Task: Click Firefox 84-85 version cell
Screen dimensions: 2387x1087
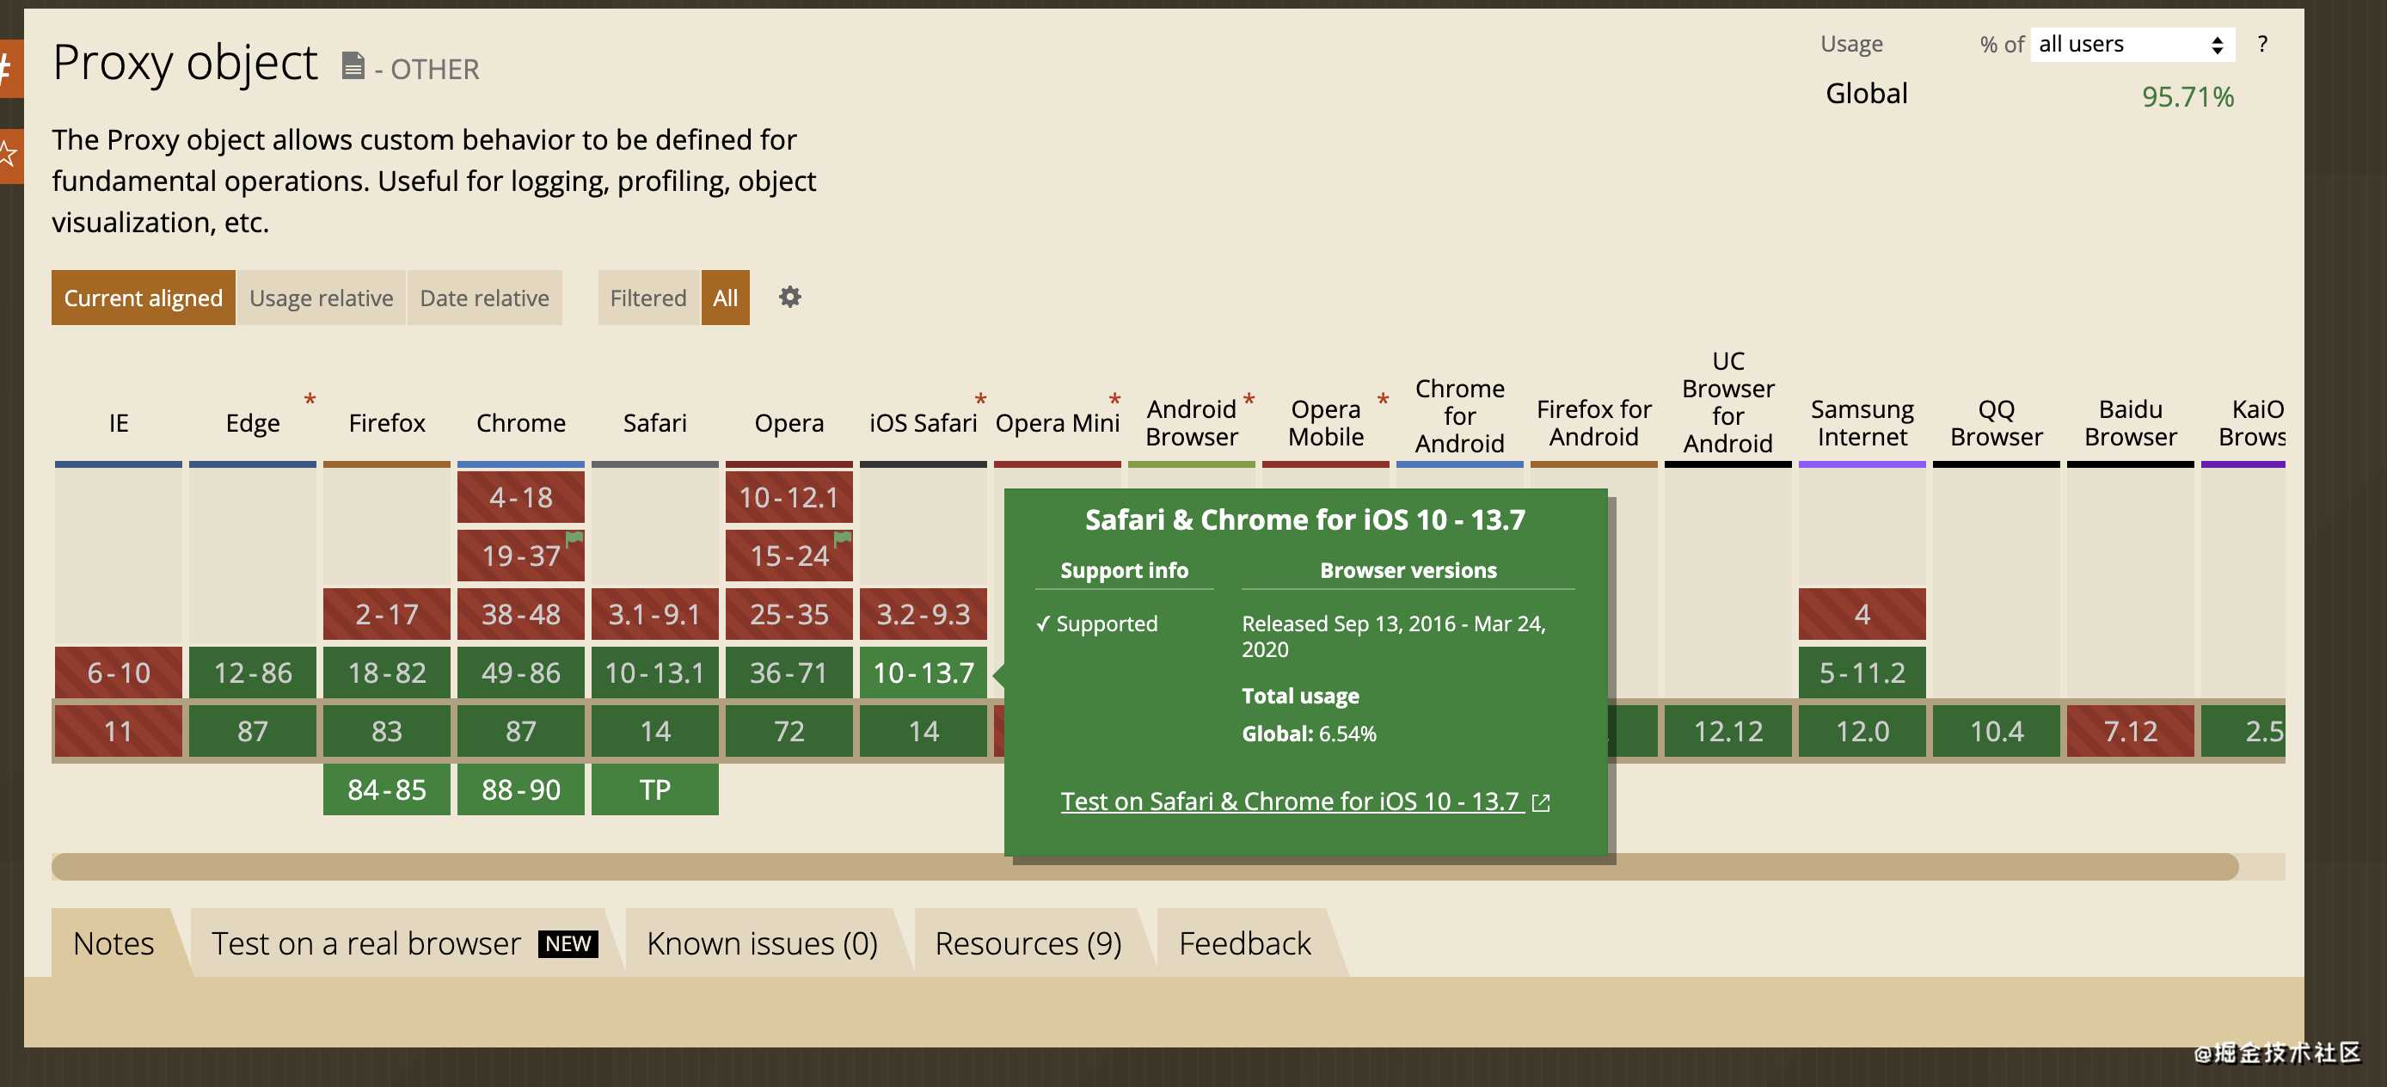Action: point(386,789)
